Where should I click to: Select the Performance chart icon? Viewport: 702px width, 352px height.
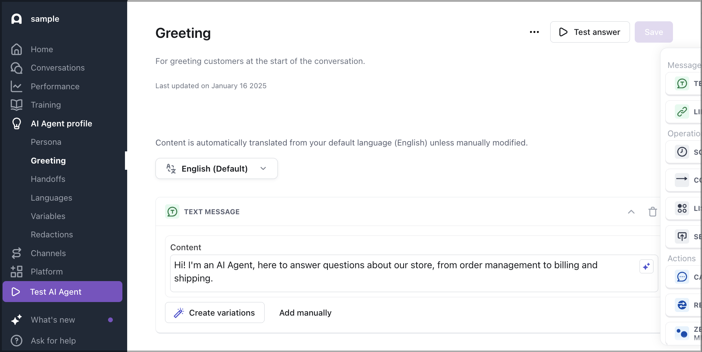[16, 86]
